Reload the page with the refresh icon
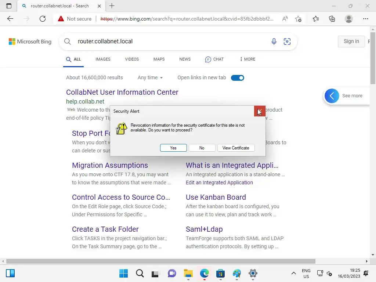Image resolution: width=376 pixels, height=282 pixels. click(43, 19)
